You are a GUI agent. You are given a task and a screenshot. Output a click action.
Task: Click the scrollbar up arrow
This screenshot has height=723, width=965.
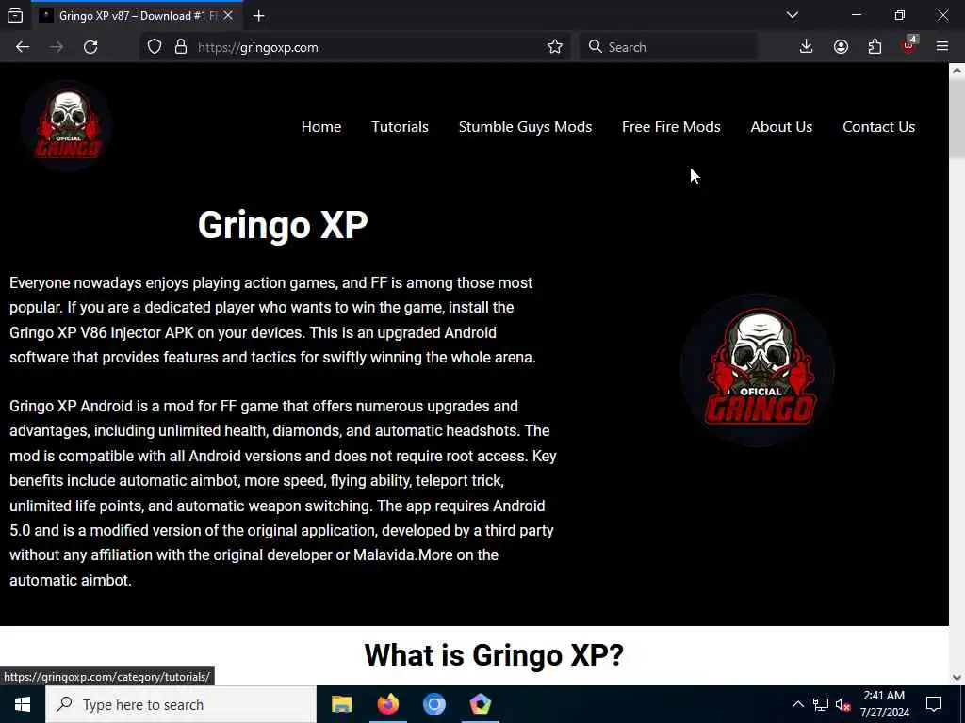pyautogui.click(x=957, y=71)
